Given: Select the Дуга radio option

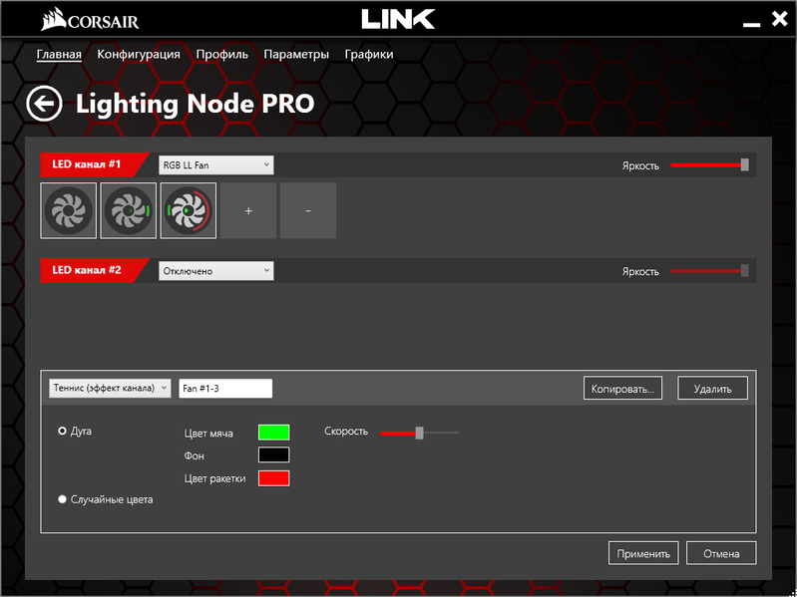Looking at the screenshot, I should [x=75, y=431].
